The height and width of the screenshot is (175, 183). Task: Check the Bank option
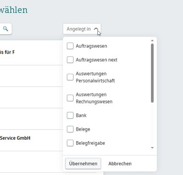70,115
